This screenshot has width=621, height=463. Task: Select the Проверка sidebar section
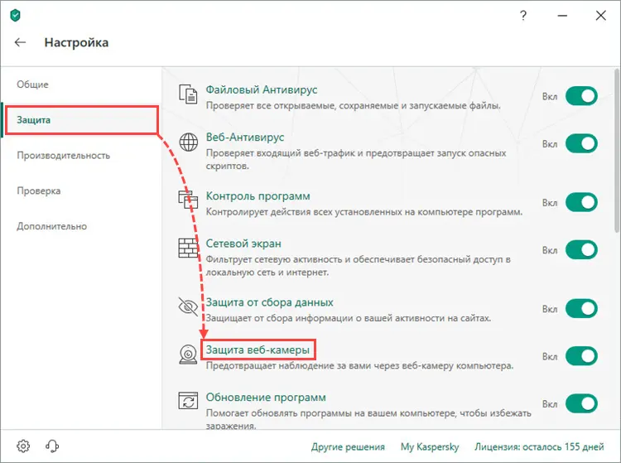click(39, 191)
